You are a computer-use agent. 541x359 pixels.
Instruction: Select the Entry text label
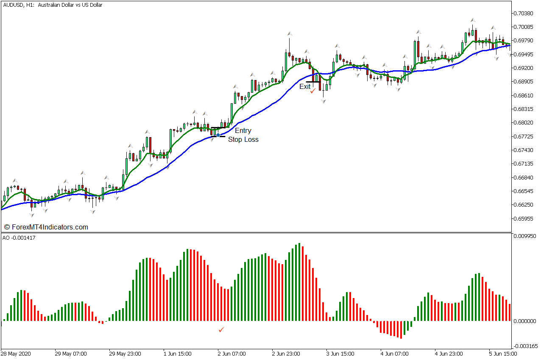pos(243,131)
